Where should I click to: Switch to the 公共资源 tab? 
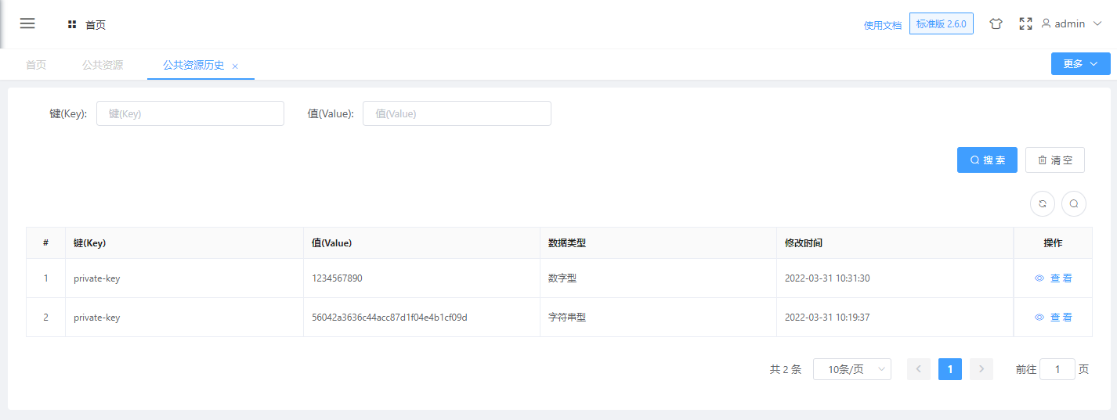tap(103, 65)
